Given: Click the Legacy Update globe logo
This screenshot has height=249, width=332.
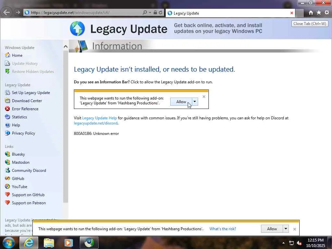Looking at the screenshot, I should coord(77,29).
